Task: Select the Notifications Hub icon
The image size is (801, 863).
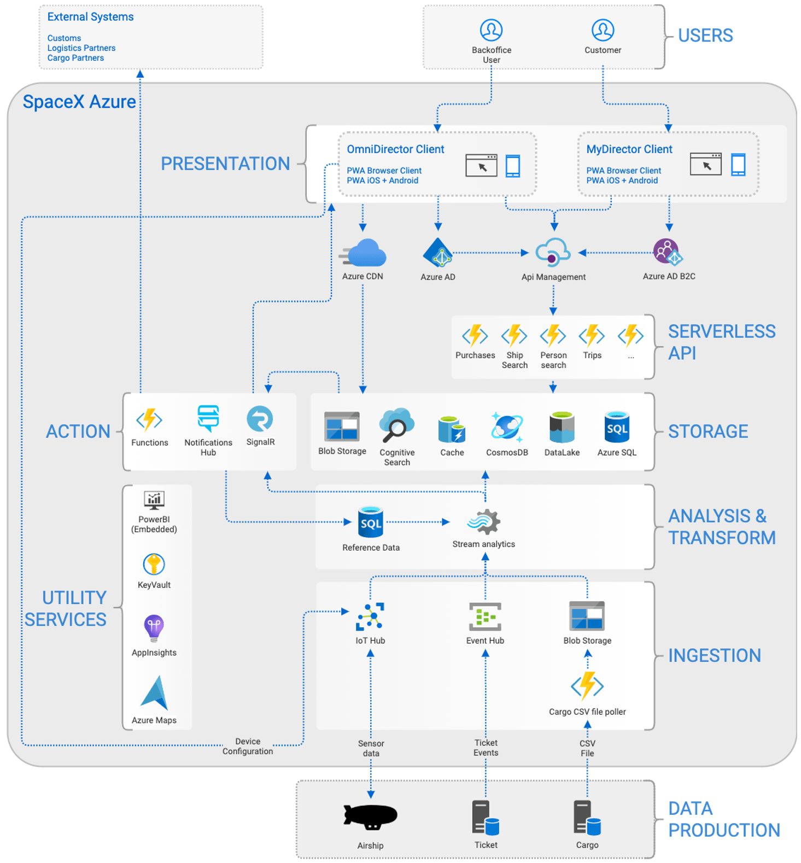Action: 208,419
